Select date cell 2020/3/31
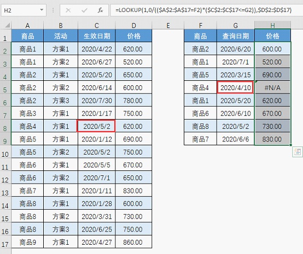This screenshot has width=303, height=254. click(97, 216)
